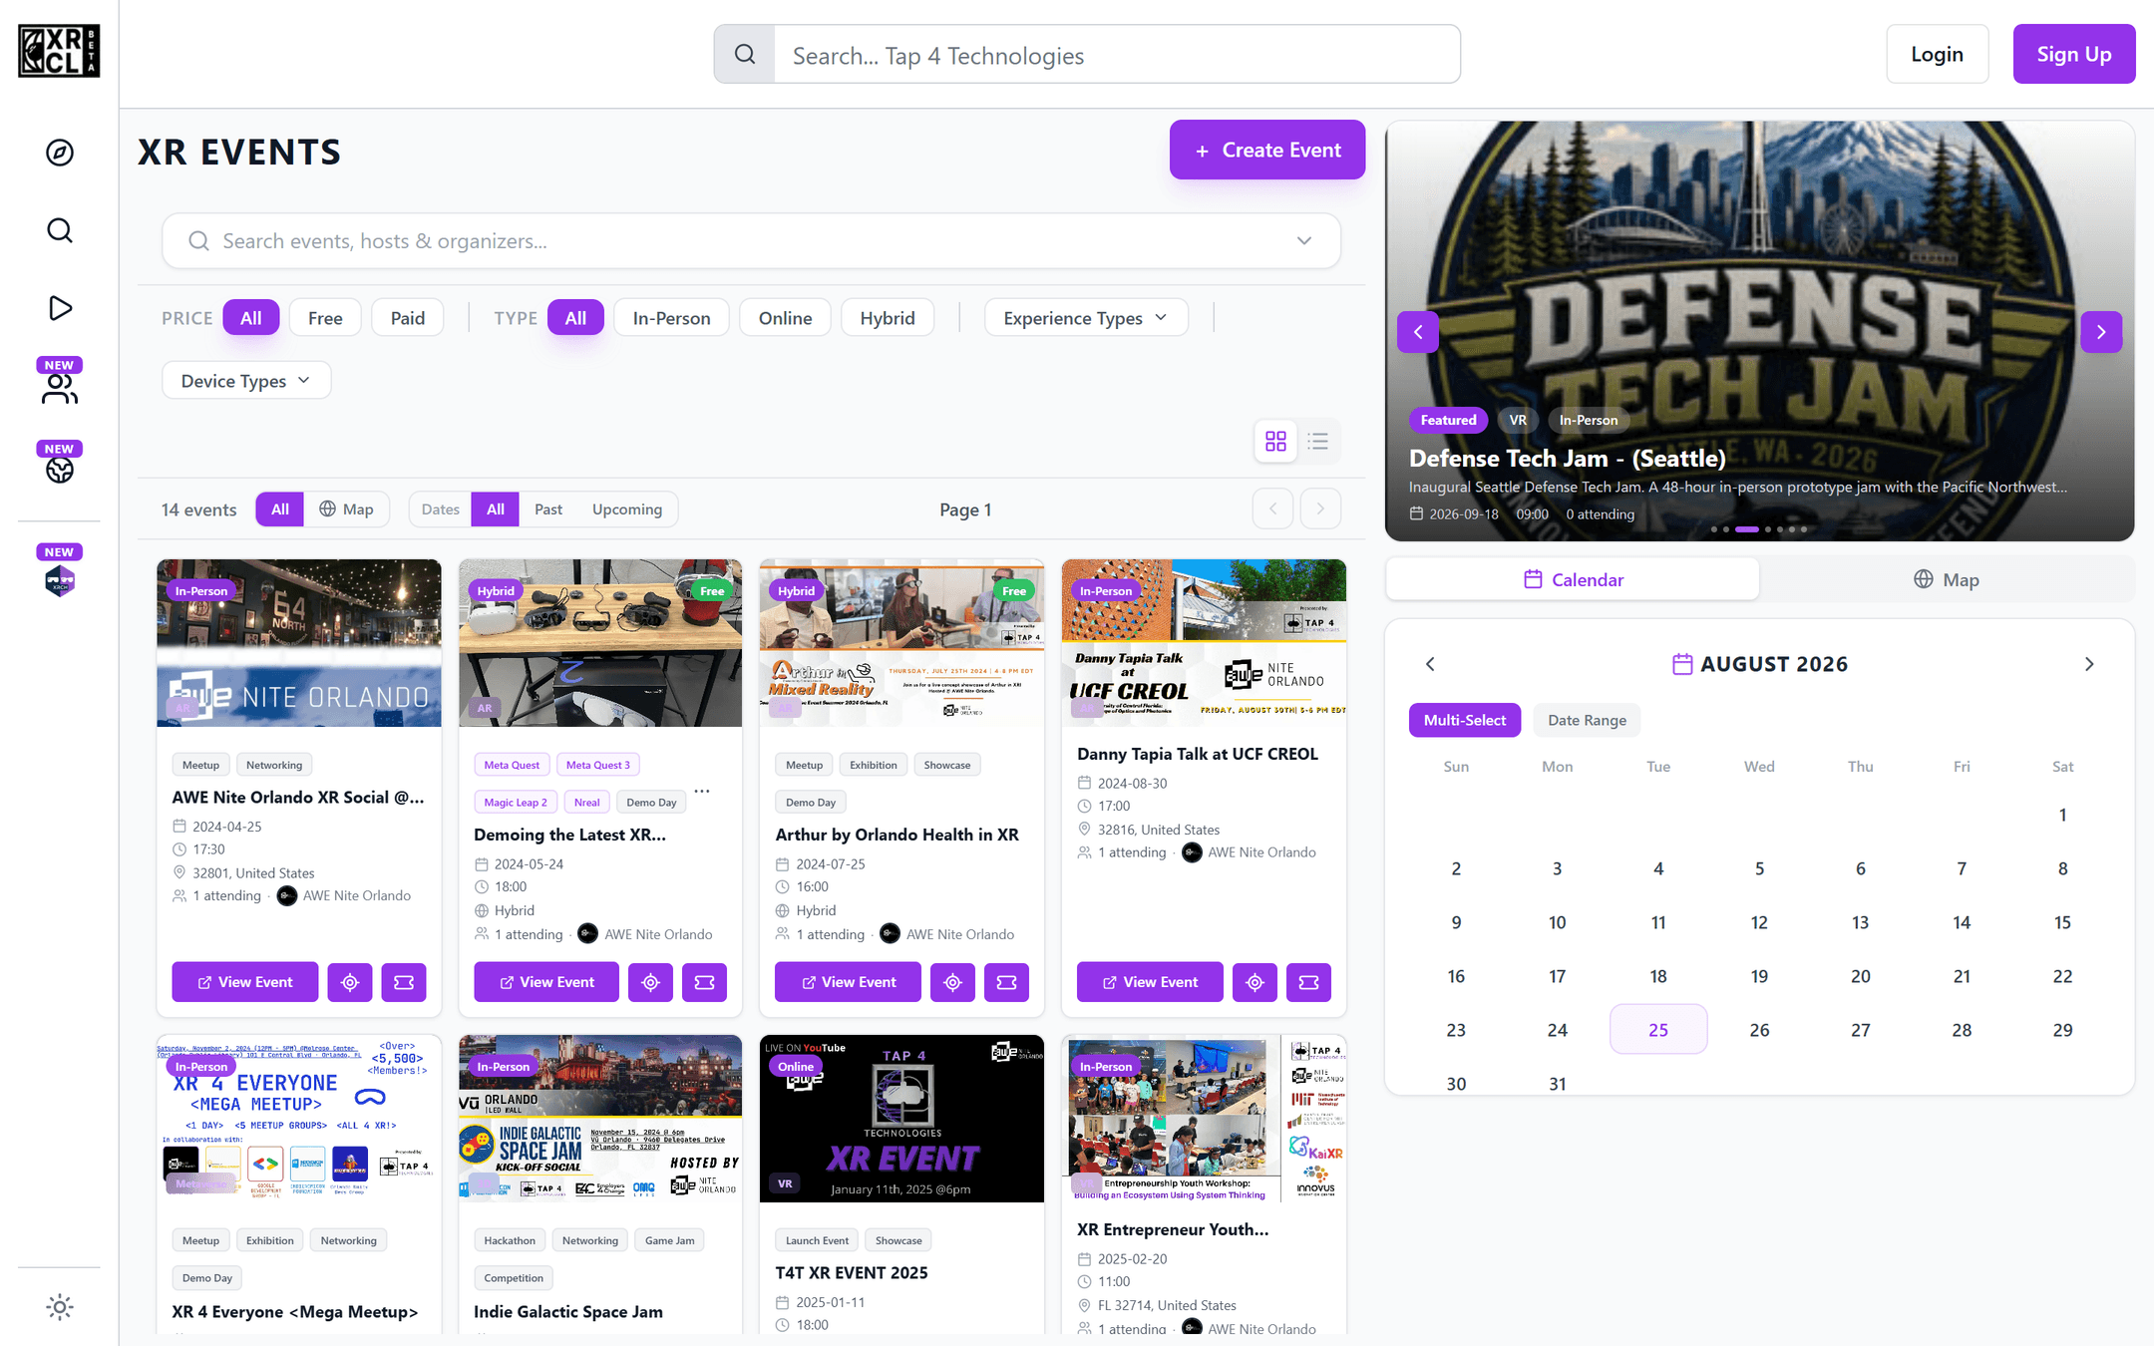Open more tags ellipsis on Demoing card
The height and width of the screenshot is (1346, 2154).
tap(702, 792)
